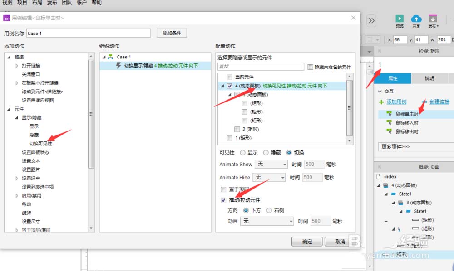Viewport: 454px width, 271px height.
Task: Expand the 启用/禁用 tree node
Action: pyautogui.click(x=17, y=196)
